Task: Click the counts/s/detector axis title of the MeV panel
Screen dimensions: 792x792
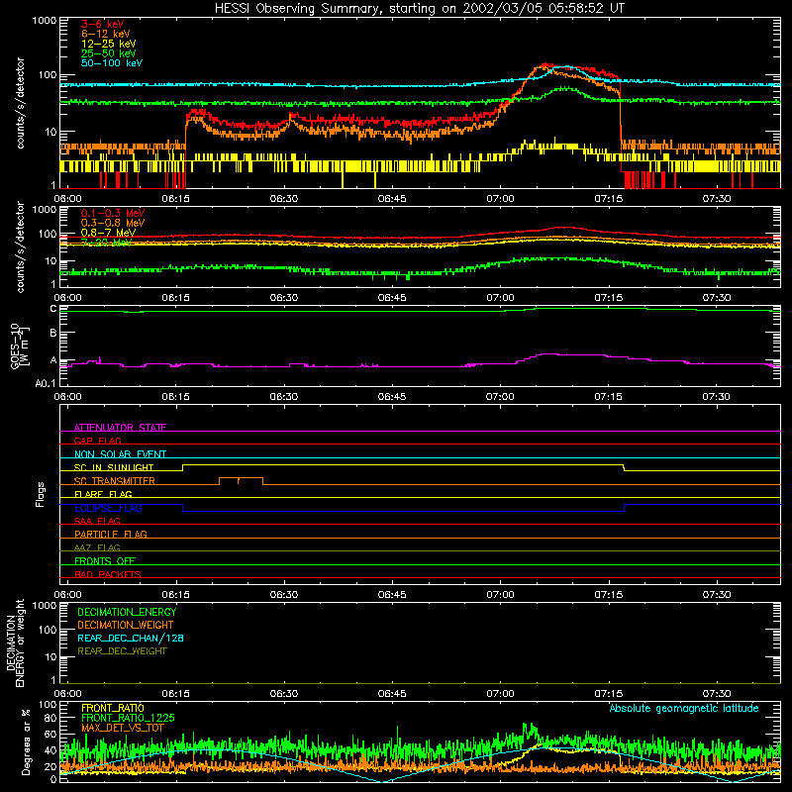Action: click(20, 247)
